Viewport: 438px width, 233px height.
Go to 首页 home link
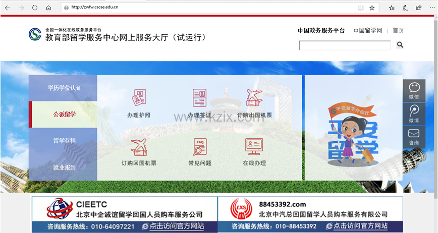398,30
